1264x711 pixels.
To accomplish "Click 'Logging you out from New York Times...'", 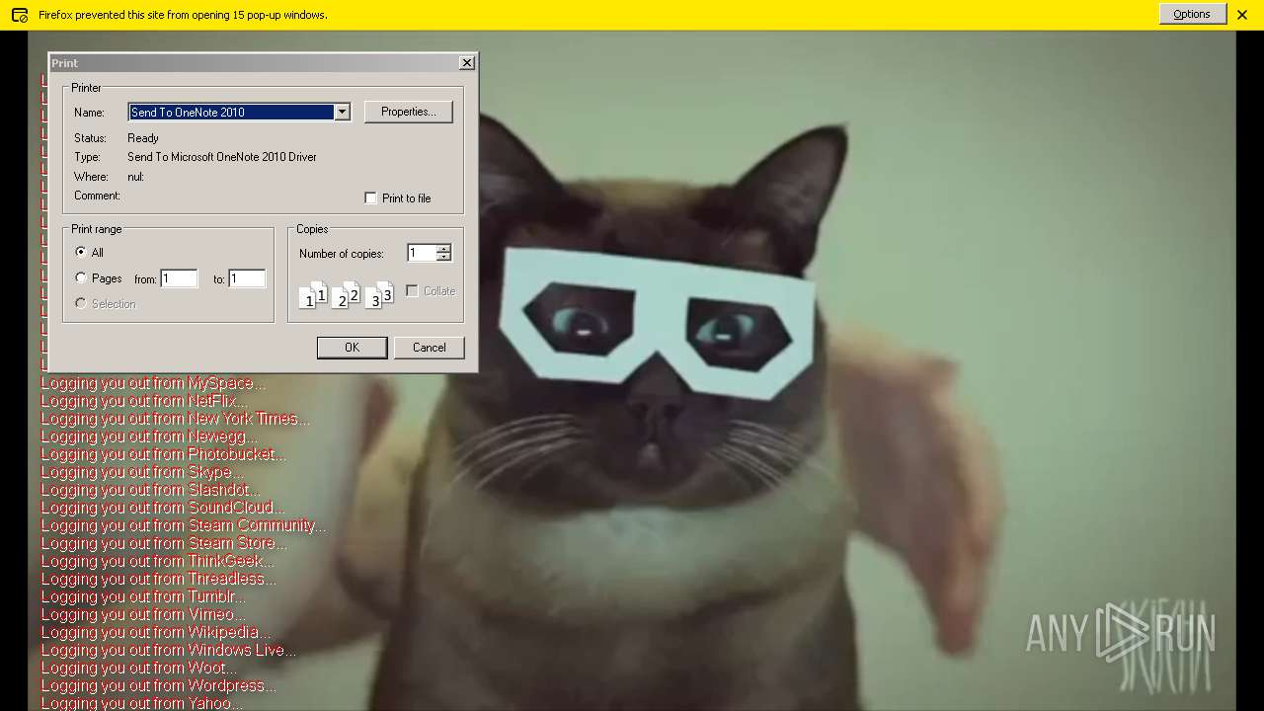I will click(x=175, y=419).
